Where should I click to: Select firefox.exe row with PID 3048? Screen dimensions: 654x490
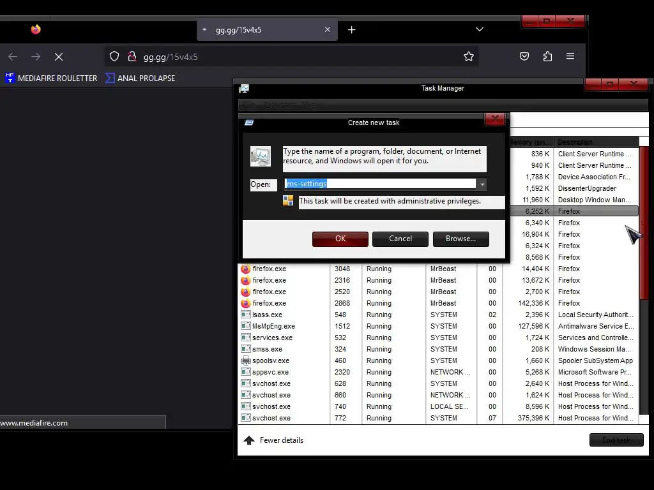pyautogui.click(x=438, y=269)
